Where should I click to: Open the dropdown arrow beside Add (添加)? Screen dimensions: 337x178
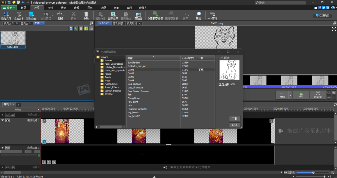pos(290,95)
